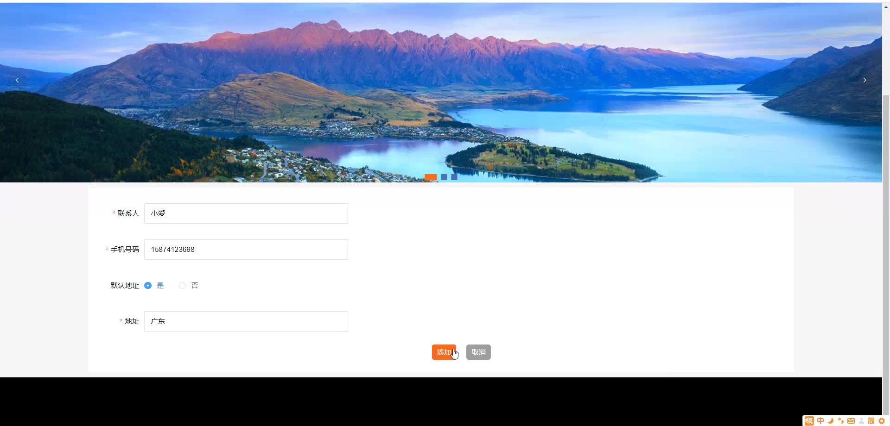Click the 联系人 contact name field
Screen dimensions: 890x426
(x=246, y=213)
